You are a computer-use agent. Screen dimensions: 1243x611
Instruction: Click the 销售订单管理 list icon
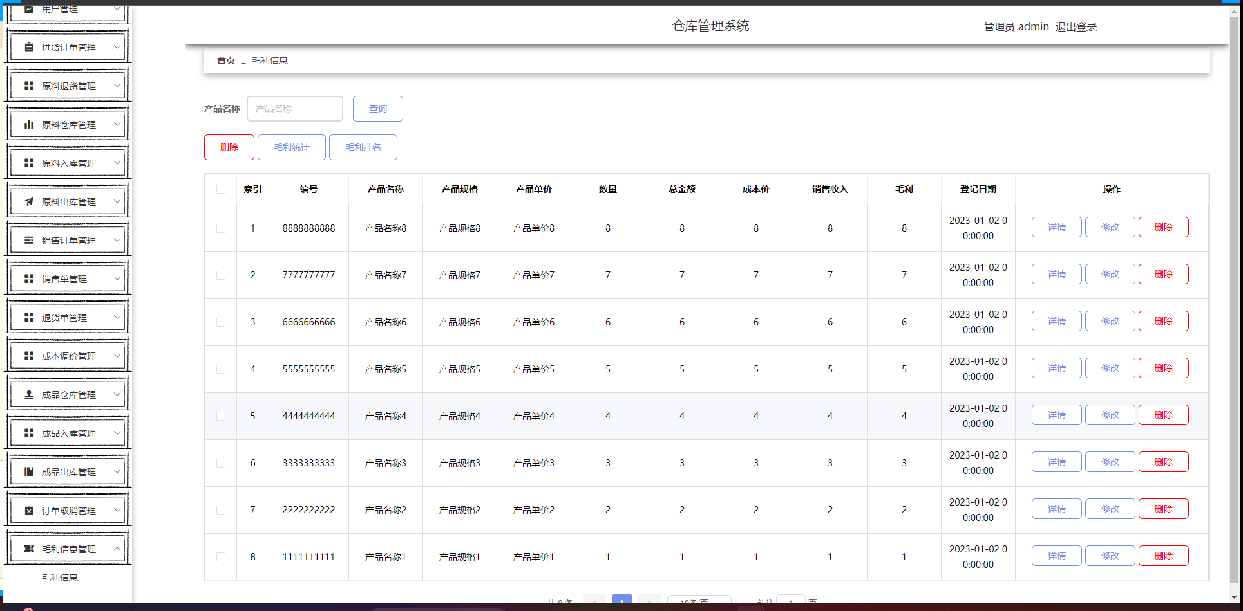pos(29,241)
